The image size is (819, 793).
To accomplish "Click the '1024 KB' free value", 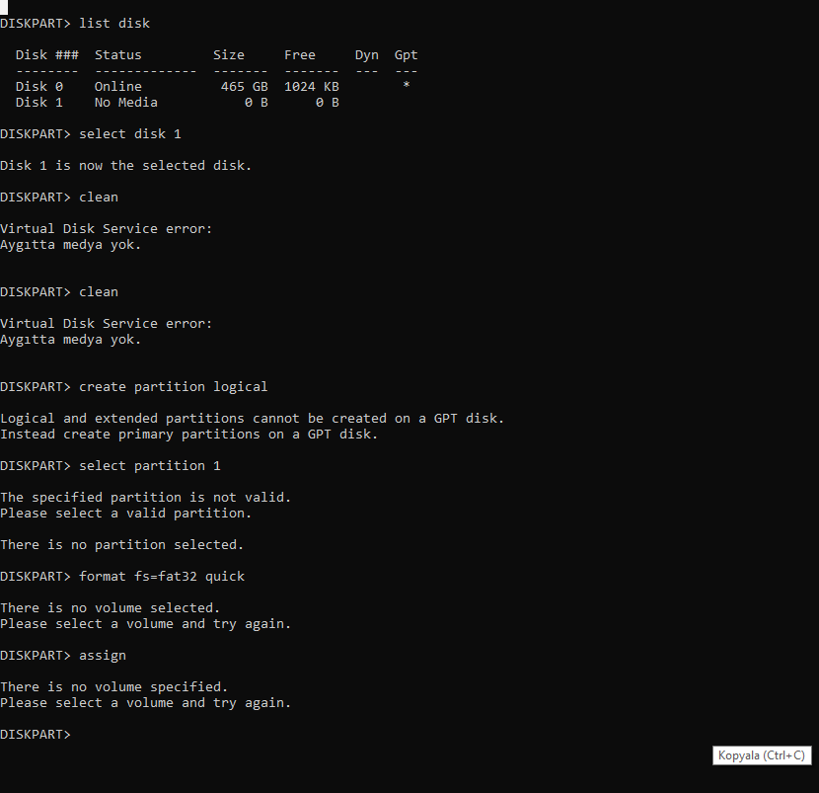I will 311,86.
